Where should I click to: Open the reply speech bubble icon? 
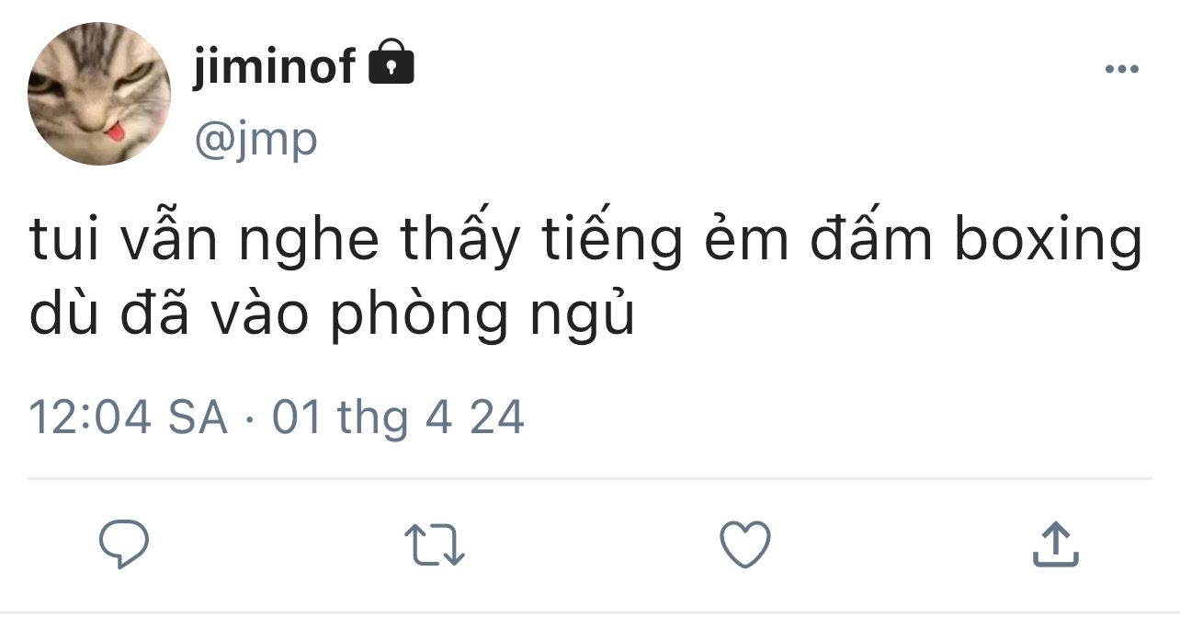tap(124, 544)
